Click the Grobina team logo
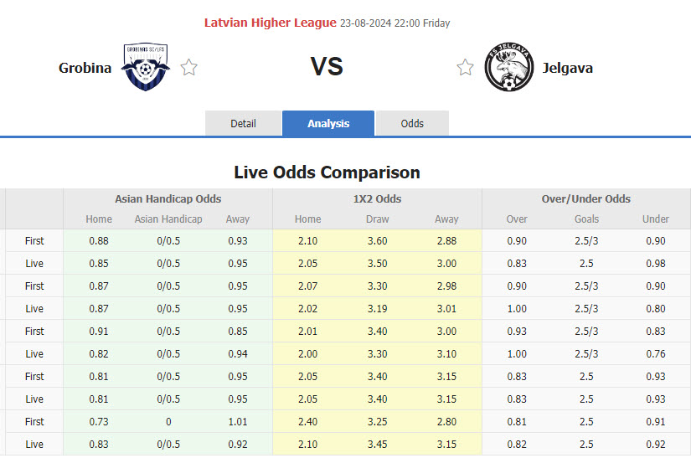691x458 pixels. click(146, 67)
